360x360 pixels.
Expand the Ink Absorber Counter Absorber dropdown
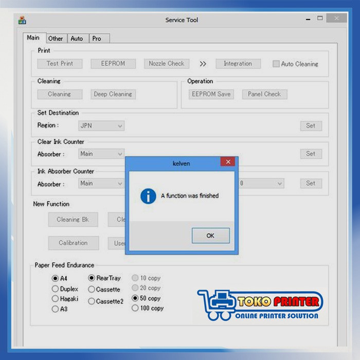[101, 184]
